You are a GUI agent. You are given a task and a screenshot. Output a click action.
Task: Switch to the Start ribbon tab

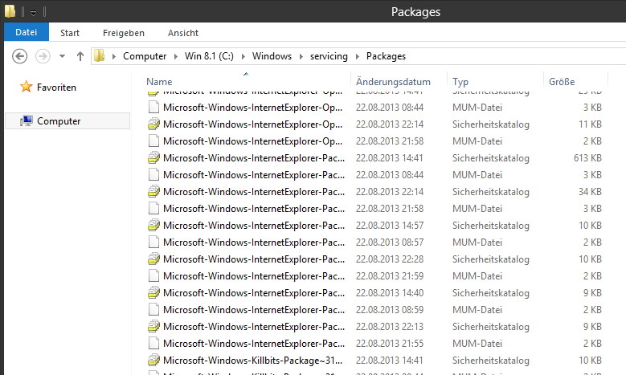tap(70, 33)
